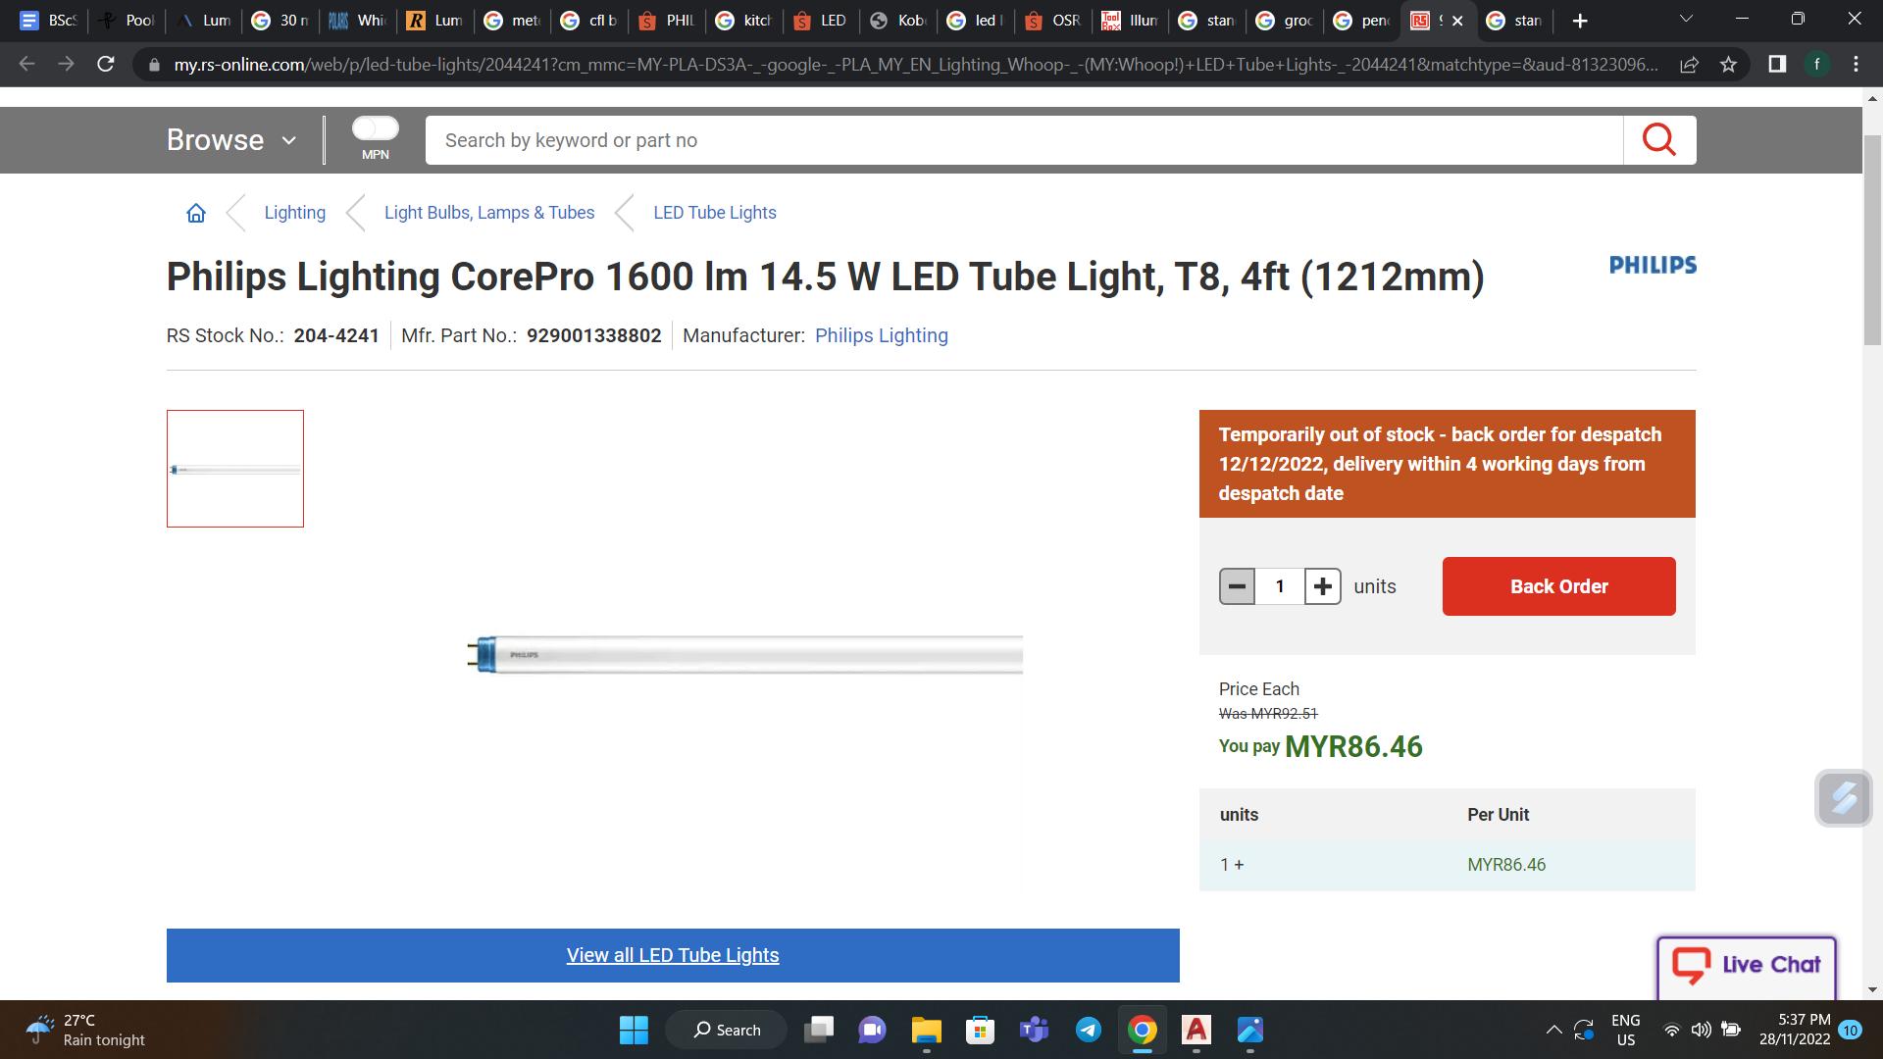Open the browser side panel icon

tap(1776, 65)
